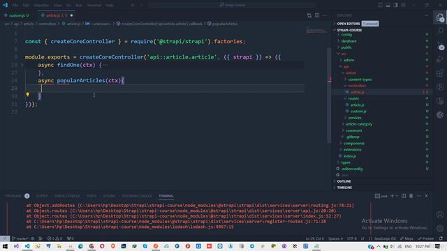Screen dimensions: 447x251
Task: Expand OPEN EDITORS section
Action: [349, 24]
